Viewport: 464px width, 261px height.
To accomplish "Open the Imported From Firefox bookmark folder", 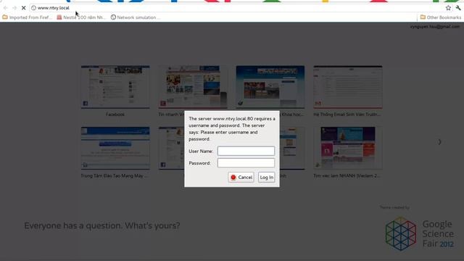I will click(28, 17).
